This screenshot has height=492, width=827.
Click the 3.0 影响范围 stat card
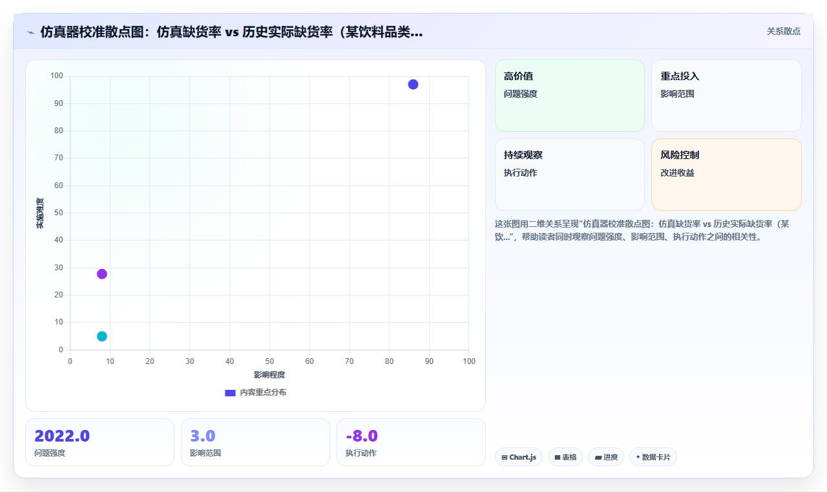255,442
